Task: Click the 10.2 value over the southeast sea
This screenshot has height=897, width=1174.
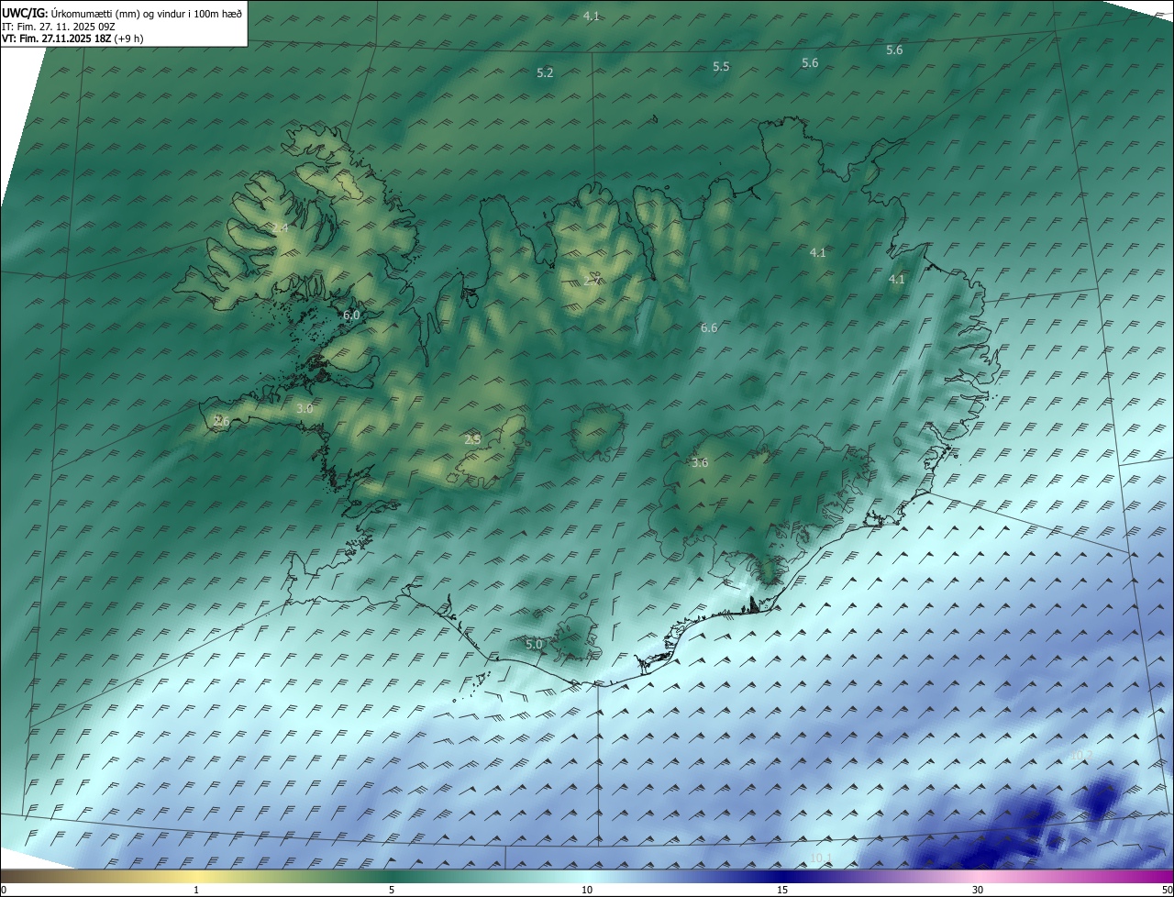Action: click(1080, 757)
